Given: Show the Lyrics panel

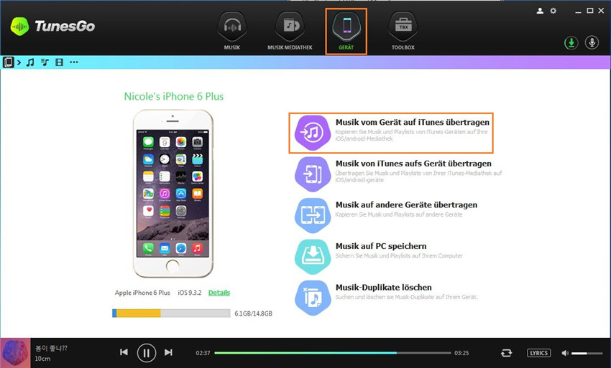Looking at the screenshot, I should [x=539, y=353].
